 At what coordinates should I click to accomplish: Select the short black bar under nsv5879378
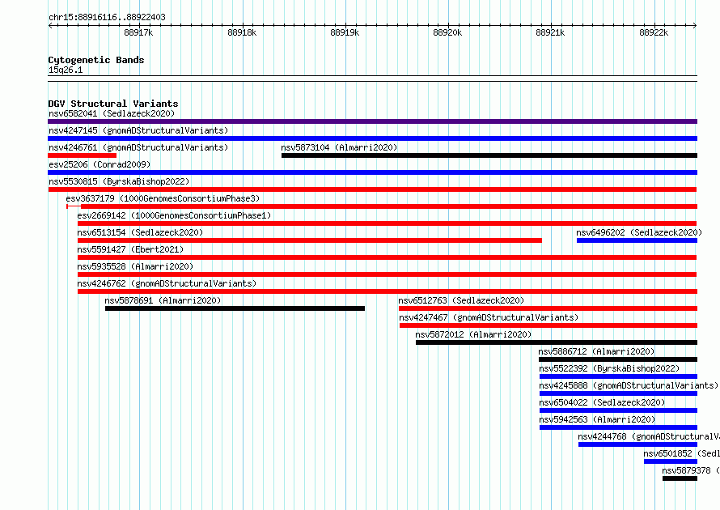pos(680,478)
